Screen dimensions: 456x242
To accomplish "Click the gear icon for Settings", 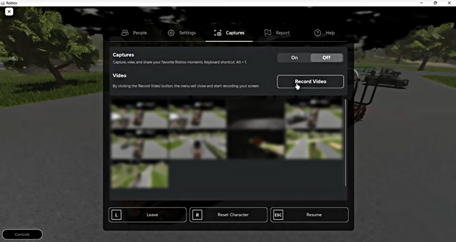I will click(171, 33).
